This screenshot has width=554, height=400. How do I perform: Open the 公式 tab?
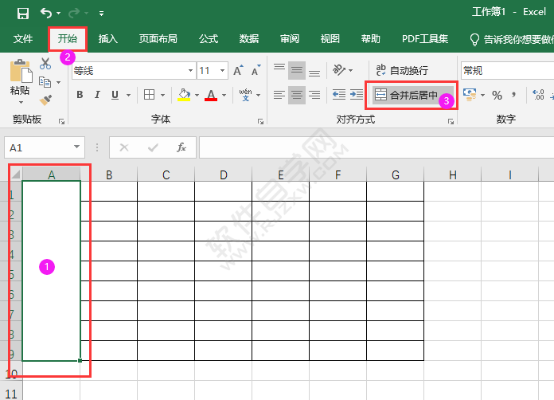click(209, 38)
